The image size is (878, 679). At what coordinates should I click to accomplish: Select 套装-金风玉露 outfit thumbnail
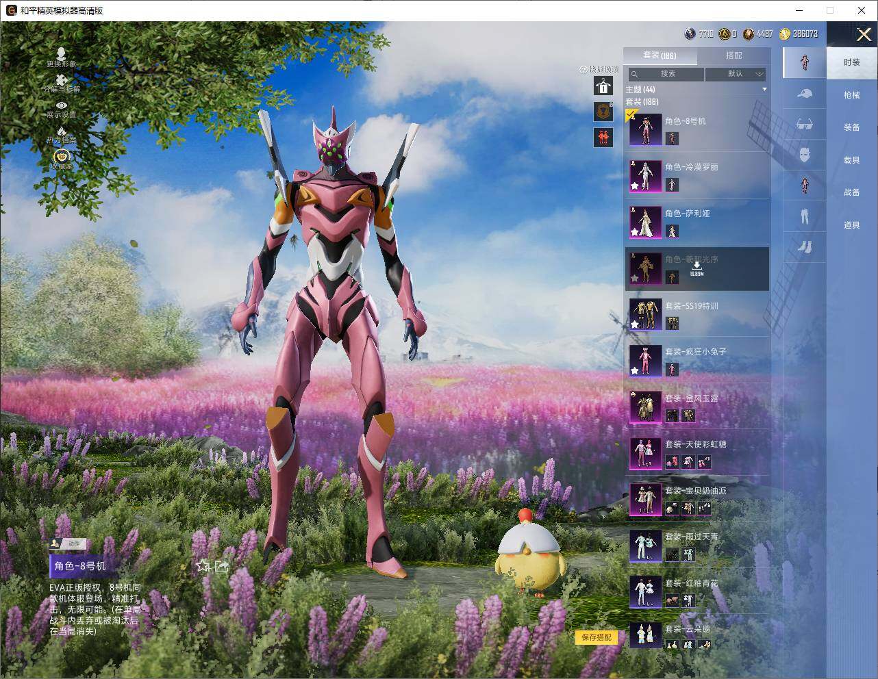coord(646,407)
